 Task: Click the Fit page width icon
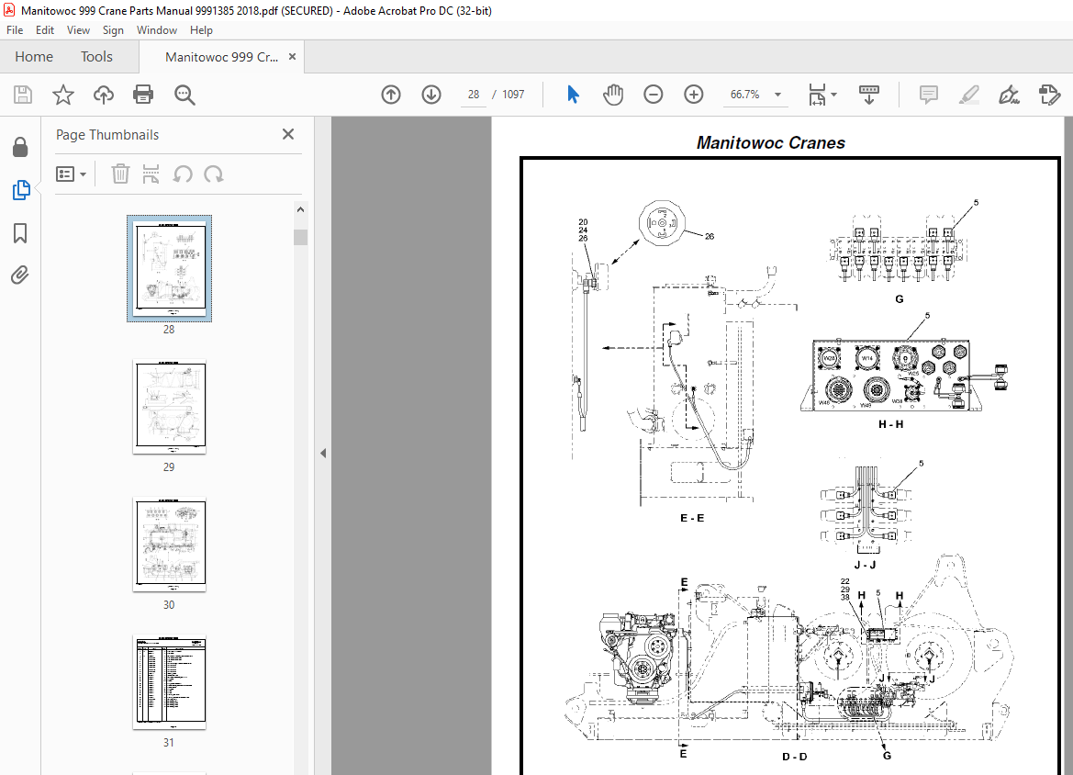[x=817, y=95]
